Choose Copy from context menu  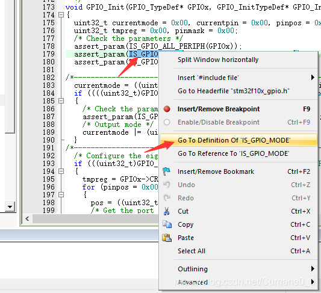click(x=238, y=224)
